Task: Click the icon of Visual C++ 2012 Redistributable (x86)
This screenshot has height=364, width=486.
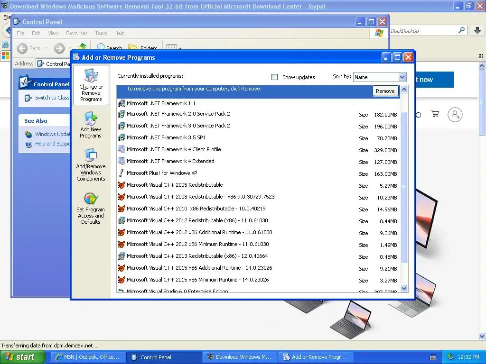Action: [x=121, y=221]
